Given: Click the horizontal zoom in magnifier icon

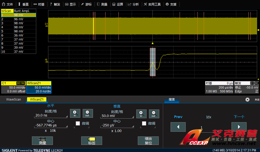Looking at the screenshot, I should click(75, 113).
